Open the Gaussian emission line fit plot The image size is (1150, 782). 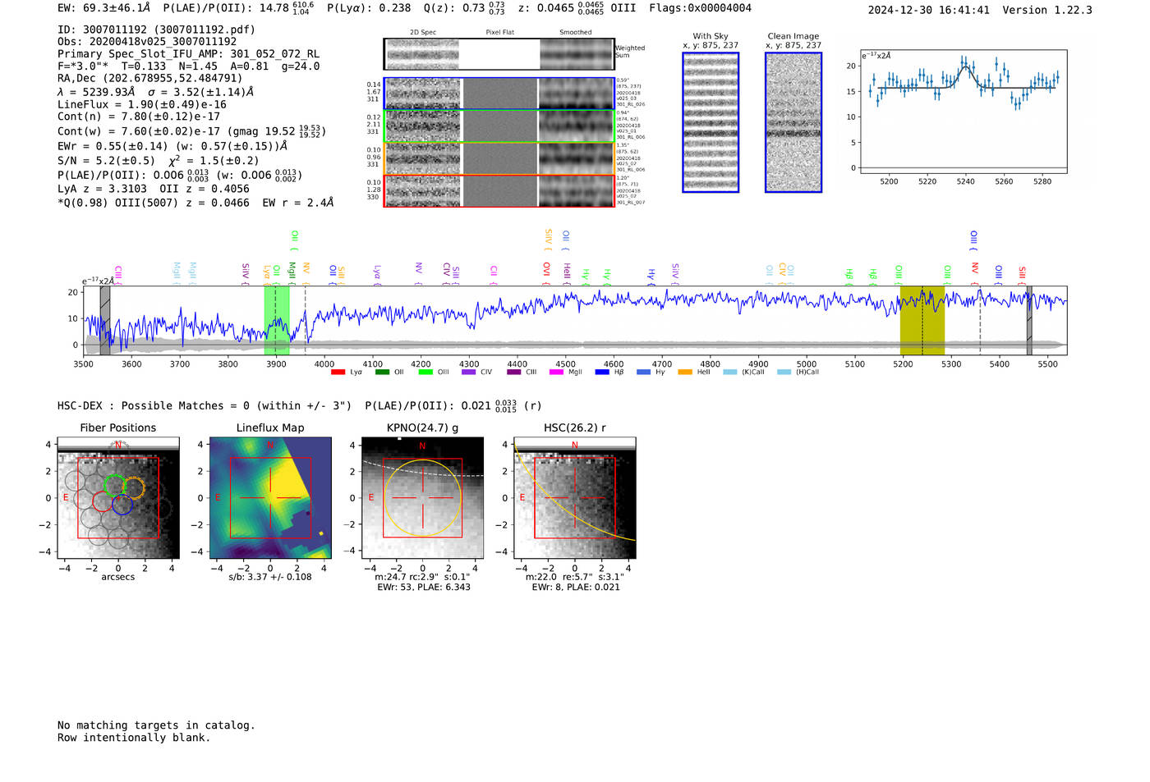pos(964,112)
